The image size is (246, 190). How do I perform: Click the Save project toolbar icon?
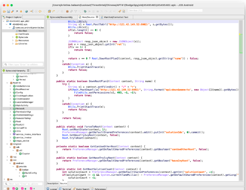[8, 11]
